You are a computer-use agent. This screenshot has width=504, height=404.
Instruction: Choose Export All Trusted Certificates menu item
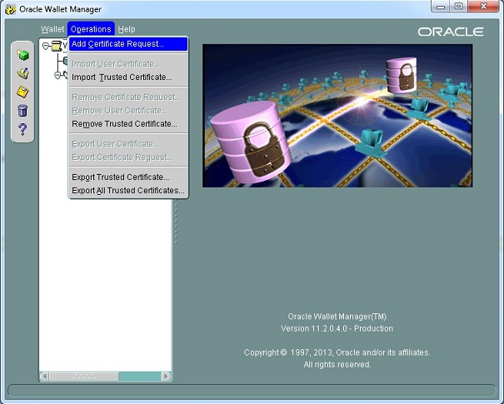click(128, 190)
